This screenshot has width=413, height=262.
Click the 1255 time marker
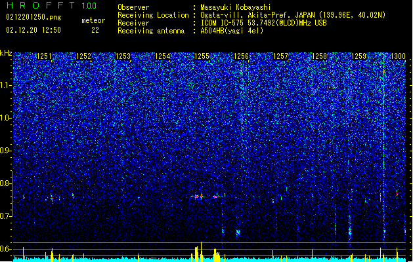click(202, 56)
